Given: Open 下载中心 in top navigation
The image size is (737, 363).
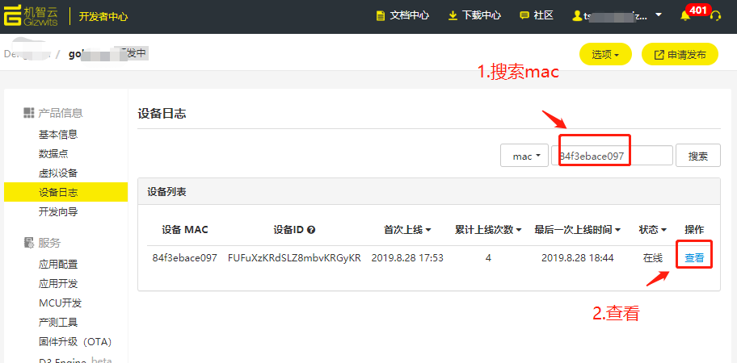Looking at the screenshot, I should 474,16.
